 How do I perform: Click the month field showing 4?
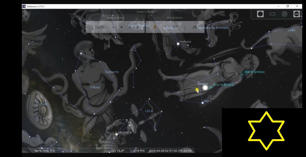pyautogui.click(x=121, y=27)
